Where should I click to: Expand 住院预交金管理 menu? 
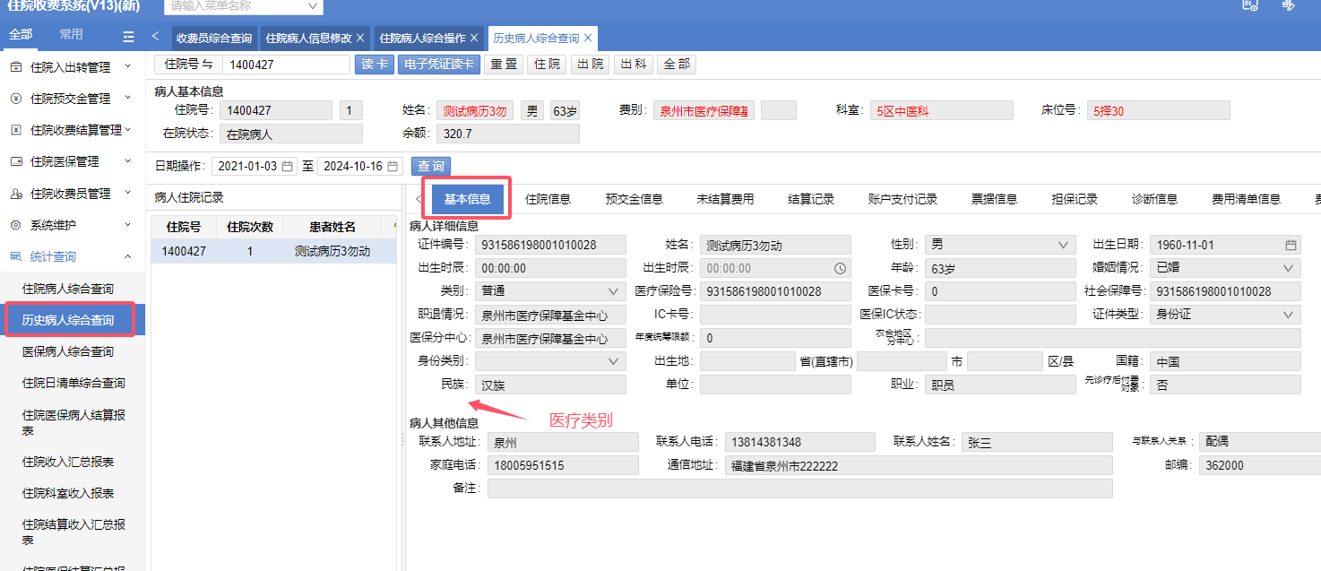(x=127, y=98)
